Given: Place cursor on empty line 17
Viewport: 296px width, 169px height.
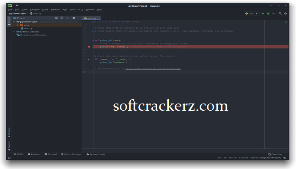Looking at the screenshot, I should pos(191,72).
